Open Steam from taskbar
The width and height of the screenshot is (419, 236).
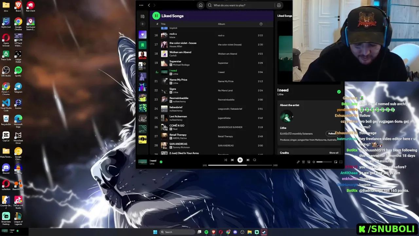coord(264,232)
